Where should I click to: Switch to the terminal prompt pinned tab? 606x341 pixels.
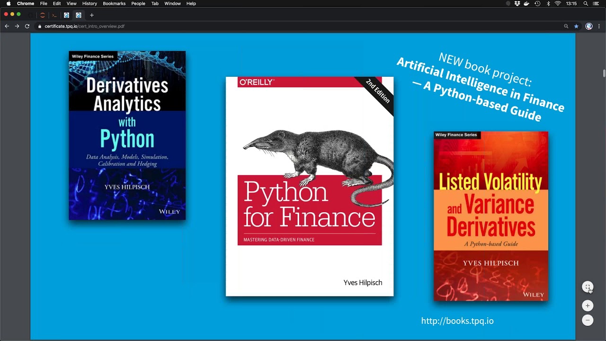click(x=54, y=15)
